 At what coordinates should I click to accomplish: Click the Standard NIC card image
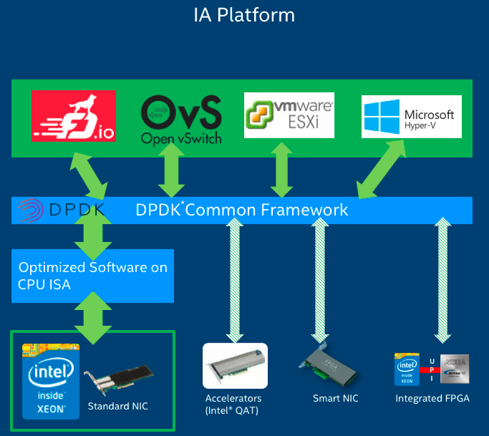pos(119,379)
